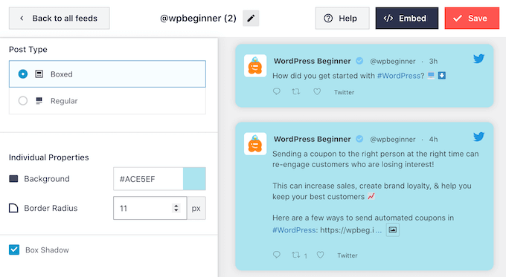Select the Boxed post type radio
Image resolution: width=506 pixels, height=277 pixels.
coord(23,74)
